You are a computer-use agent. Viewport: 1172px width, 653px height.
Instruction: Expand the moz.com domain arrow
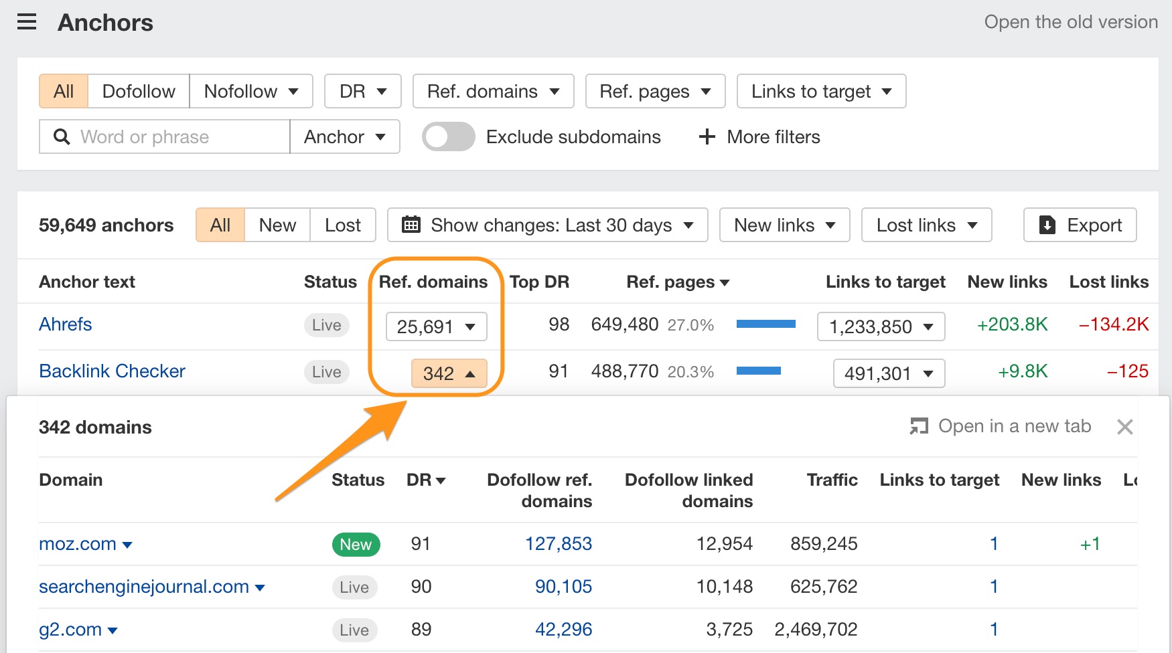127,545
